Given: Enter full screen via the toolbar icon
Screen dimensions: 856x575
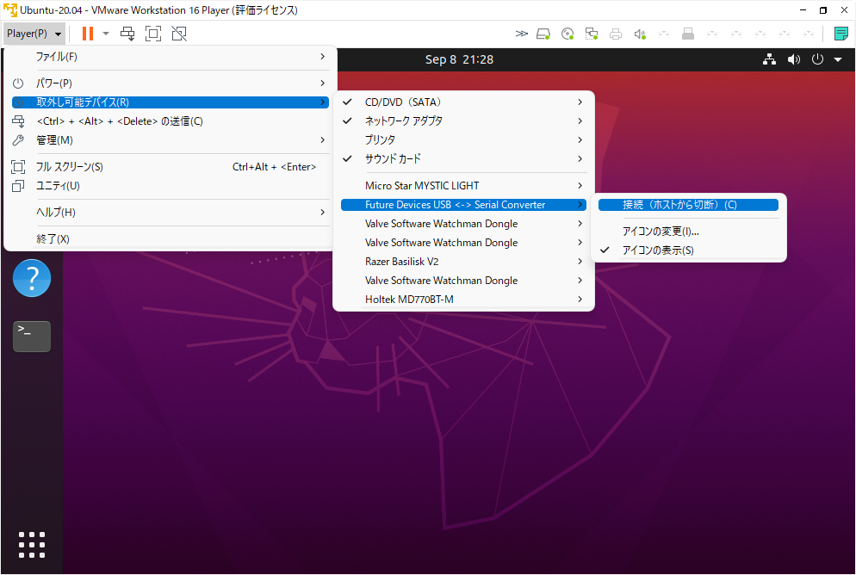Looking at the screenshot, I should click(x=152, y=34).
